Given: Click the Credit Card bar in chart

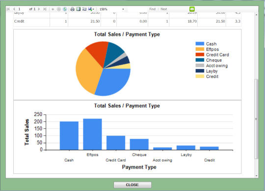Looking at the screenshot, I should click(x=116, y=143).
